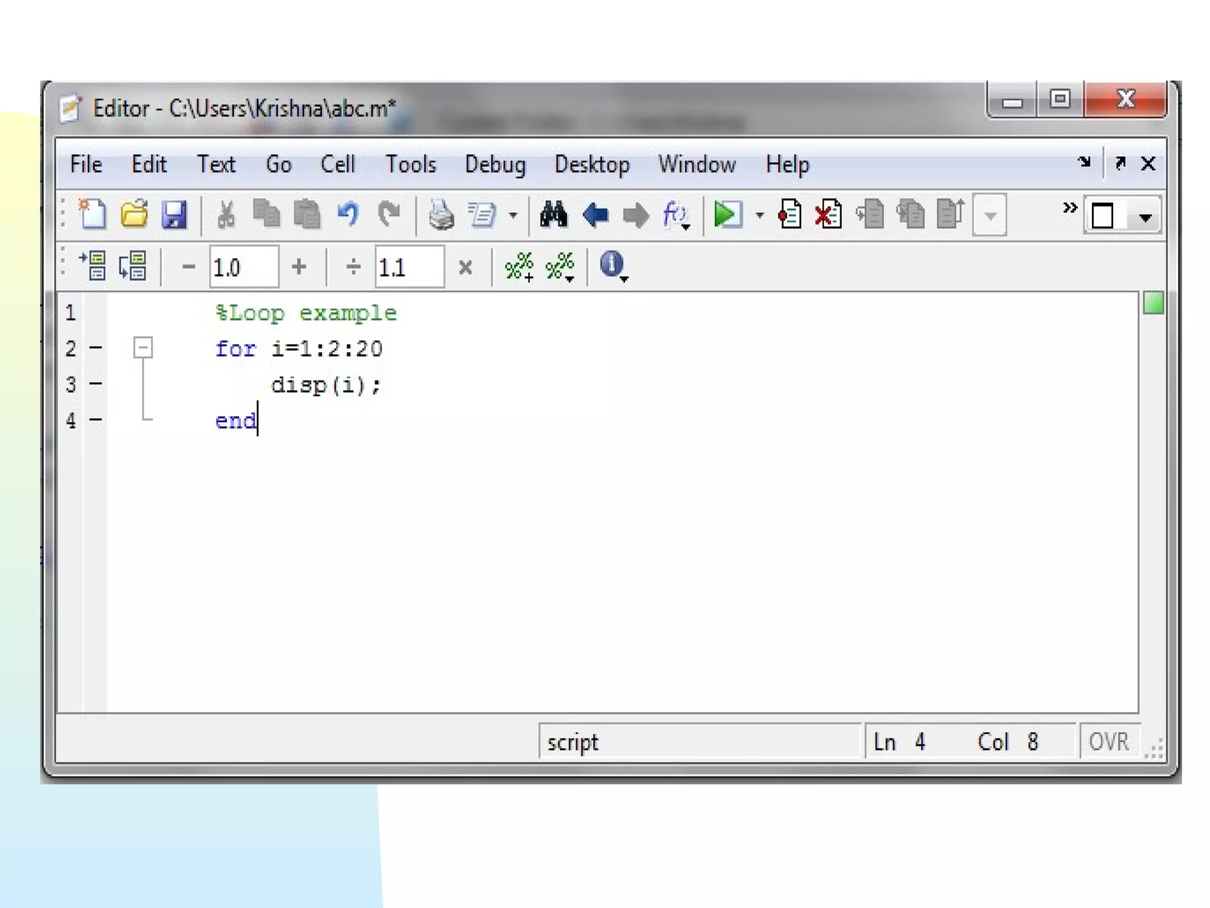Toggle the breakpoint dash on line 2
This screenshot has width=1210, height=908.
tap(96, 348)
